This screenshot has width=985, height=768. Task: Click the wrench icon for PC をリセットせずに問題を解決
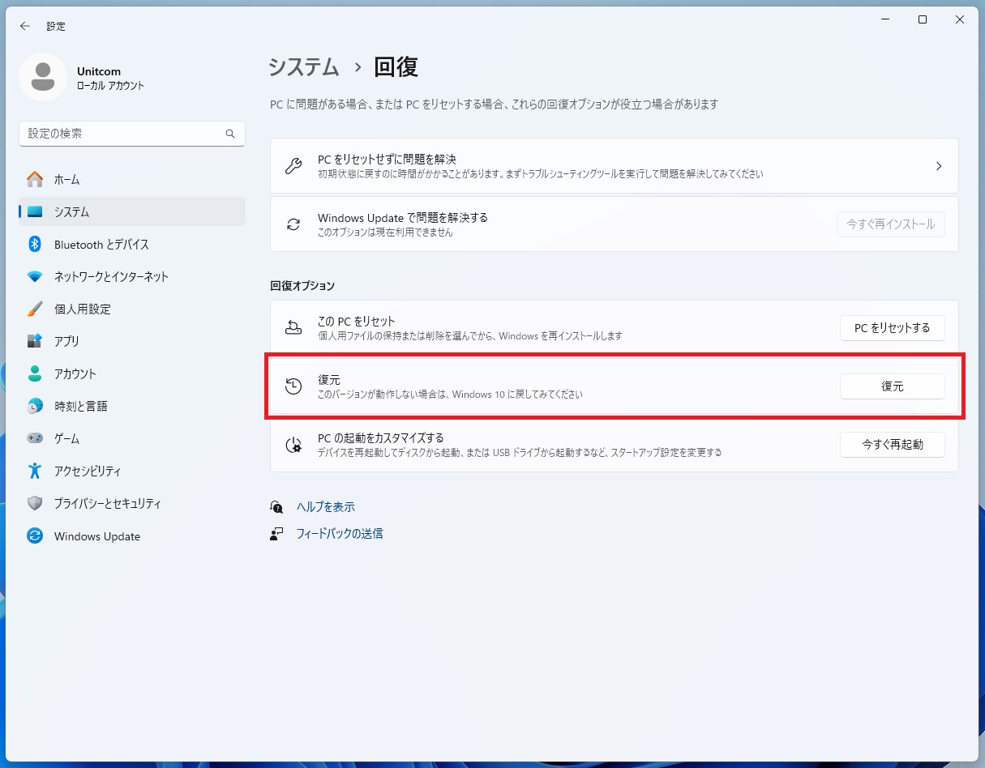point(293,166)
